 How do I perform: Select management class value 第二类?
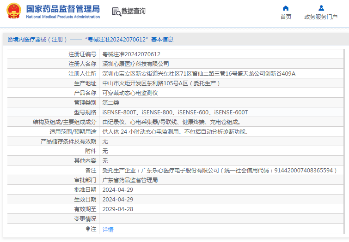coord(110,103)
